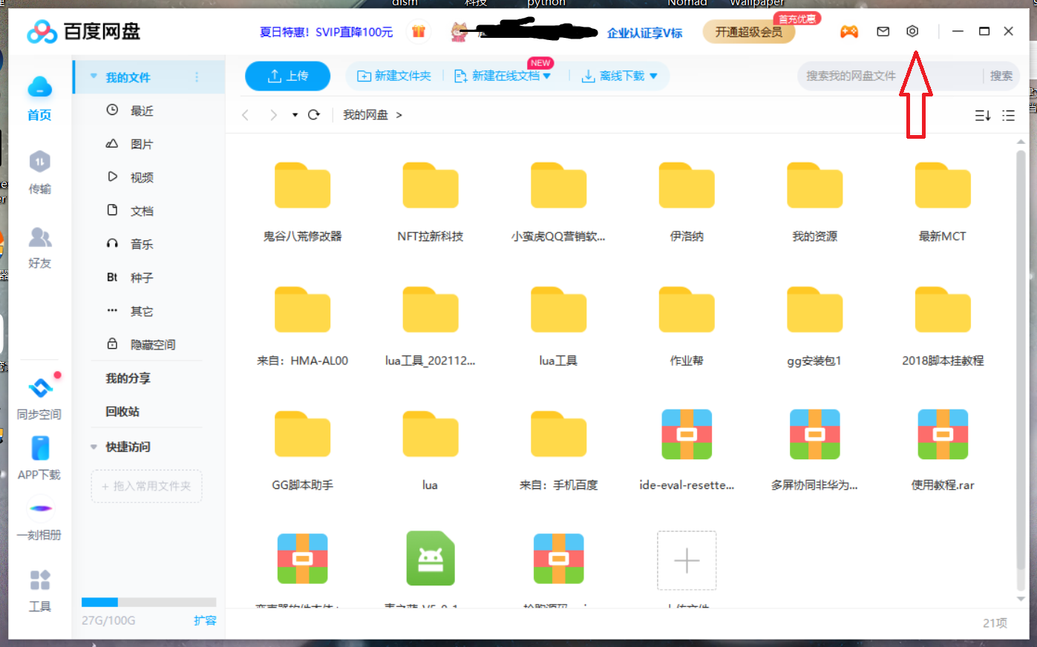Click 新建文件夹 button
Image resolution: width=1037 pixels, height=647 pixels.
pos(394,76)
